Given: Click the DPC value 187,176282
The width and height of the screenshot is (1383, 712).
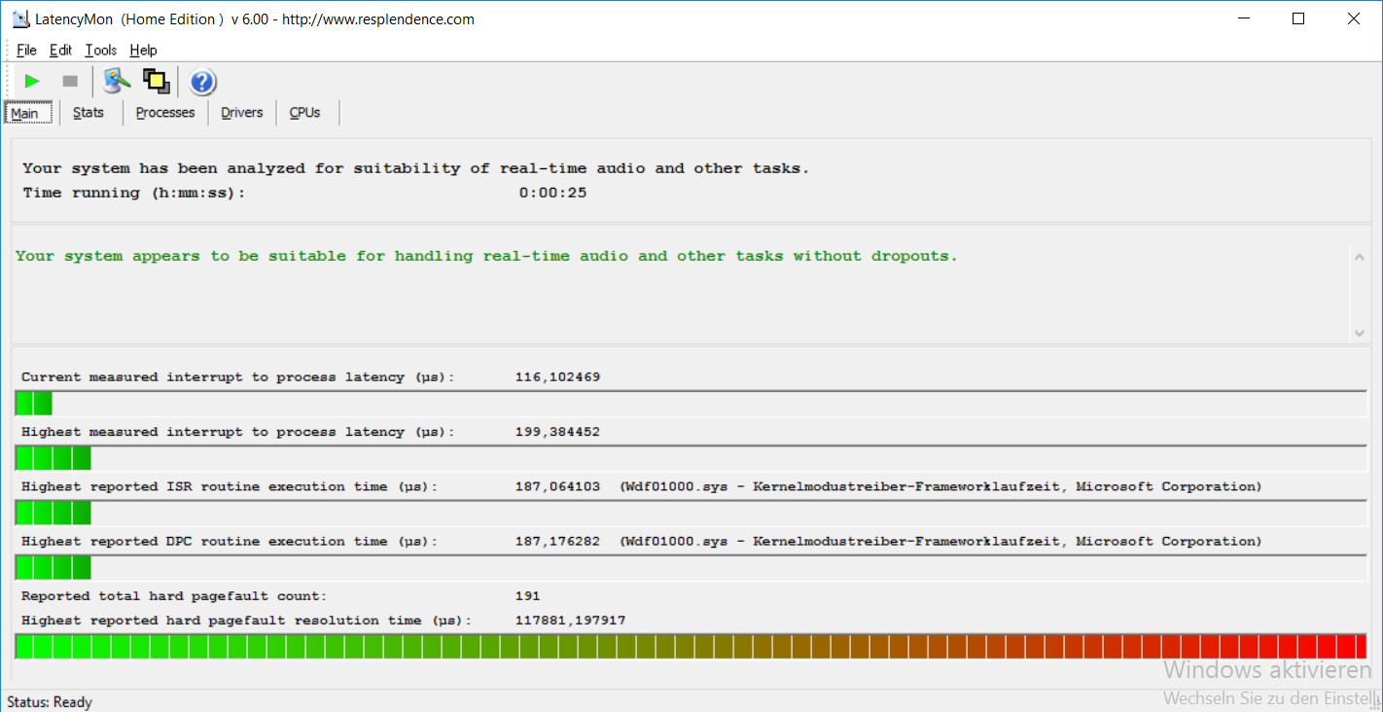Looking at the screenshot, I should coord(557,541).
